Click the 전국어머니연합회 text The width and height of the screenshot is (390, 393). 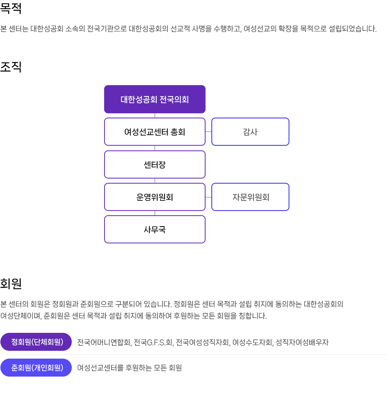click(x=103, y=343)
